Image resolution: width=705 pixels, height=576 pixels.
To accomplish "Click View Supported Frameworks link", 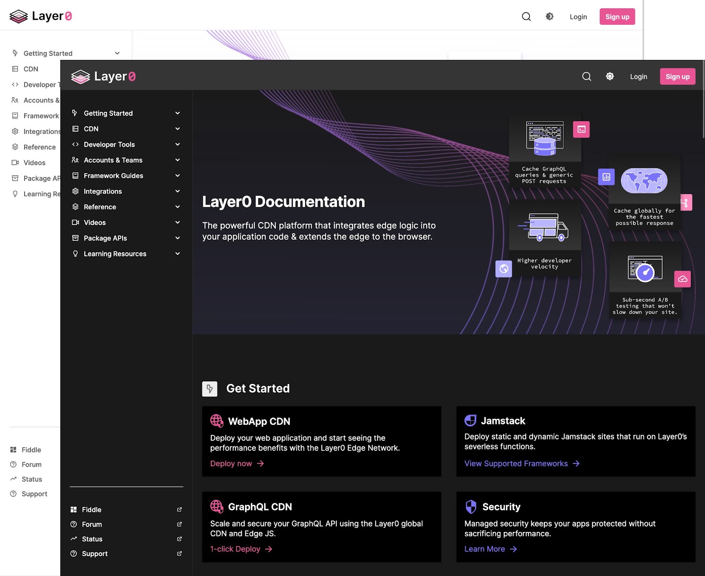I will click(522, 464).
